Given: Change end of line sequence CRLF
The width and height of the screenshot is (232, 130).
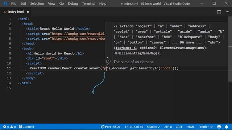Looking at the screenshot, I should tap(179, 127).
